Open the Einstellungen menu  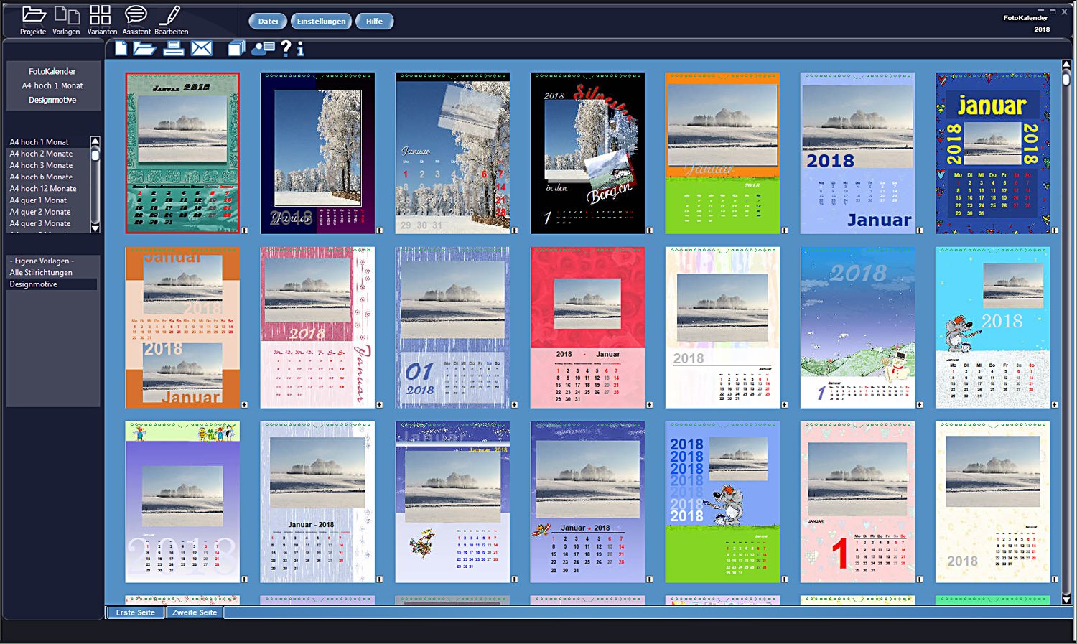pos(321,22)
